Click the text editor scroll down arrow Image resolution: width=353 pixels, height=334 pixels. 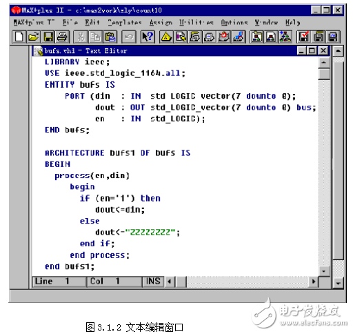point(324,271)
